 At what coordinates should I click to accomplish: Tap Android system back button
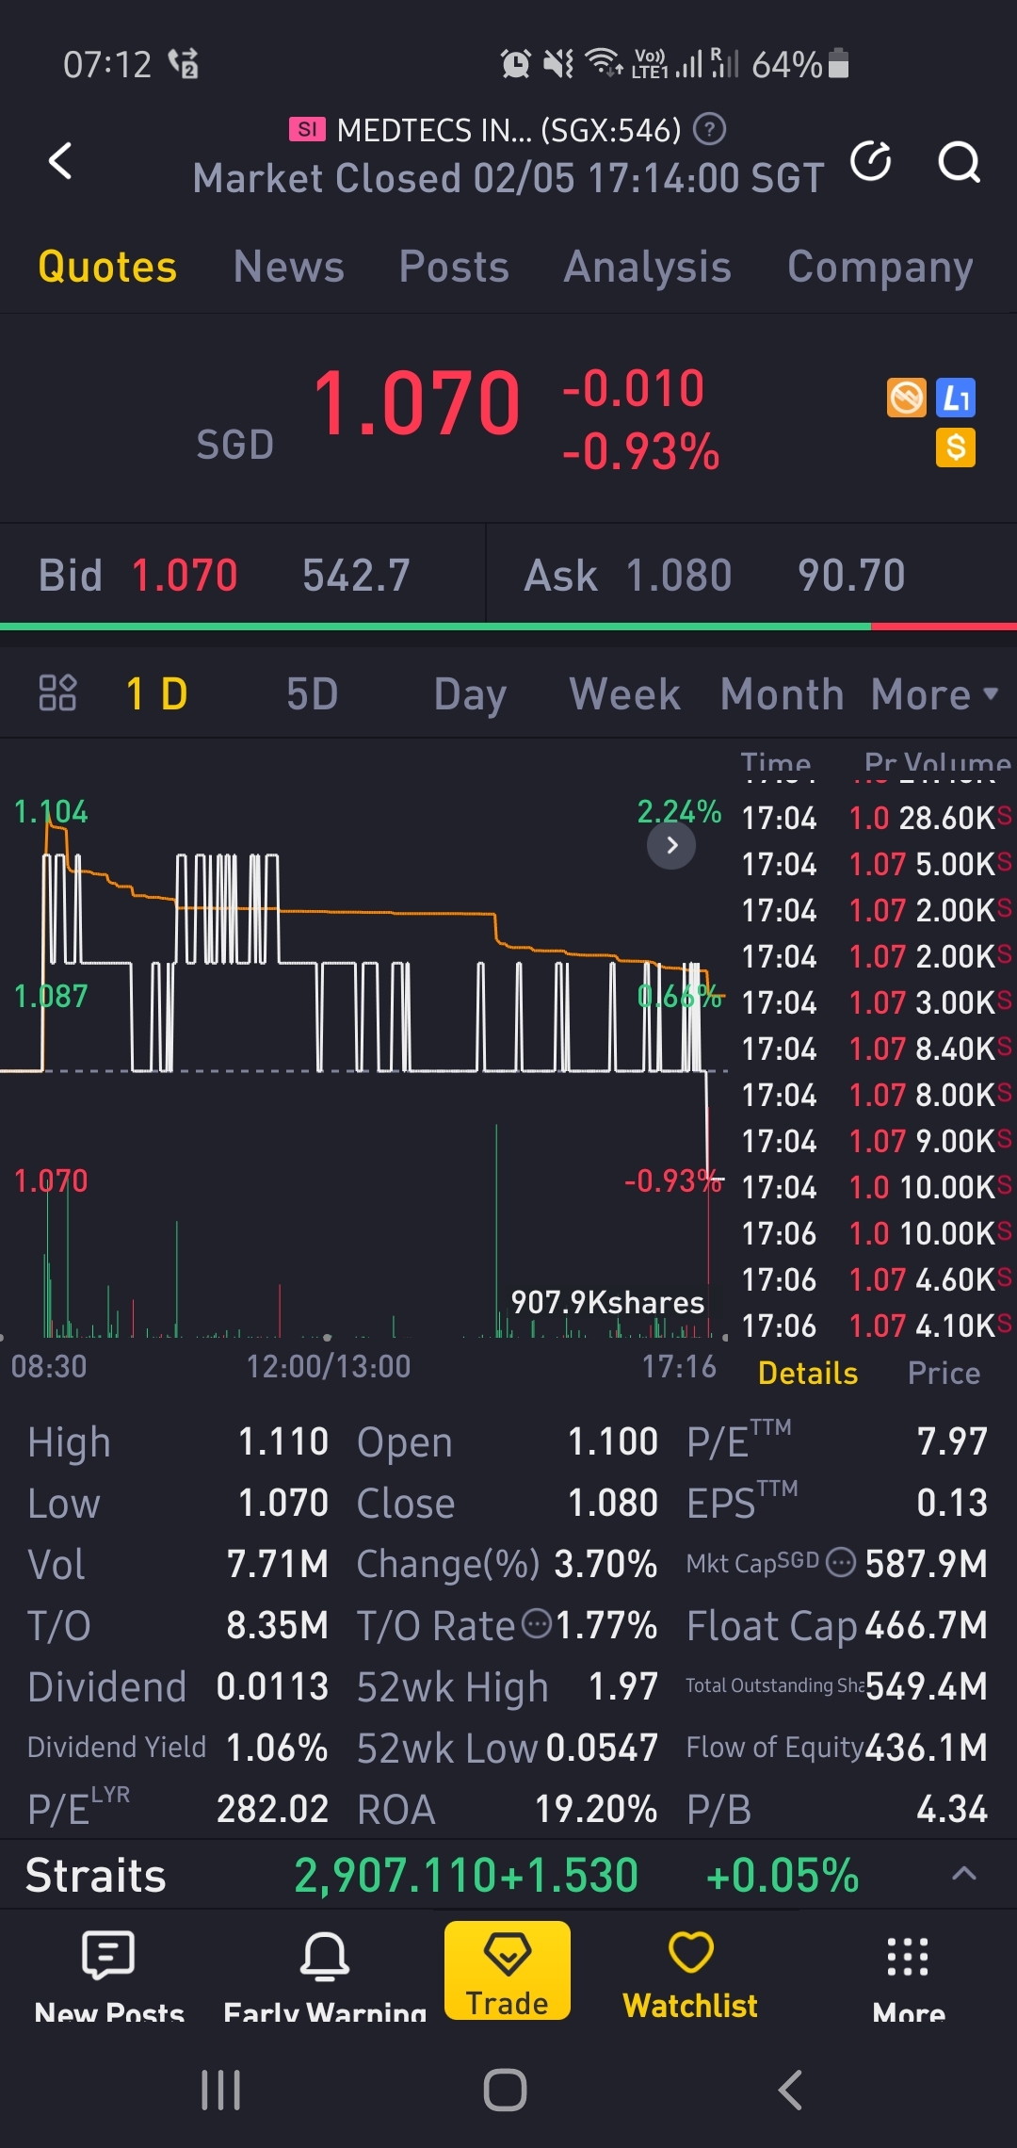point(790,2091)
